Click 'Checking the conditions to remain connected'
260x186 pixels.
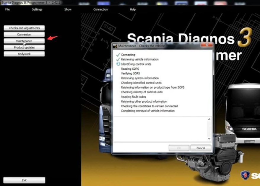(x=149, y=106)
